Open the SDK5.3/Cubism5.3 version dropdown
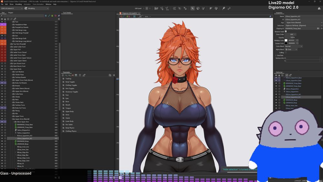Screen dimensions: 323x182 pyautogui.click(x=12, y=8)
